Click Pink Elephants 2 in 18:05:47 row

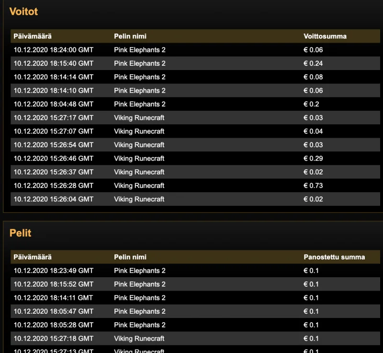coord(140,311)
